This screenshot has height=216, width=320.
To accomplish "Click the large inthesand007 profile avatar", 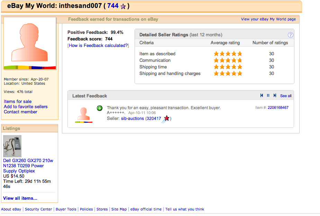I will pos(30,44).
